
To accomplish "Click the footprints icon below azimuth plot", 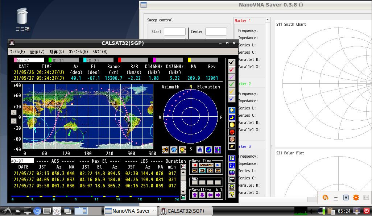I will 165,150.
